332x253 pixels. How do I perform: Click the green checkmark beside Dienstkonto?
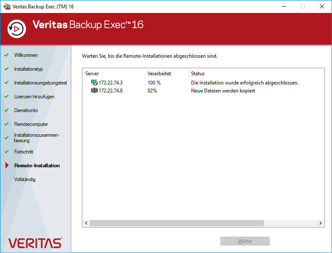[6, 110]
